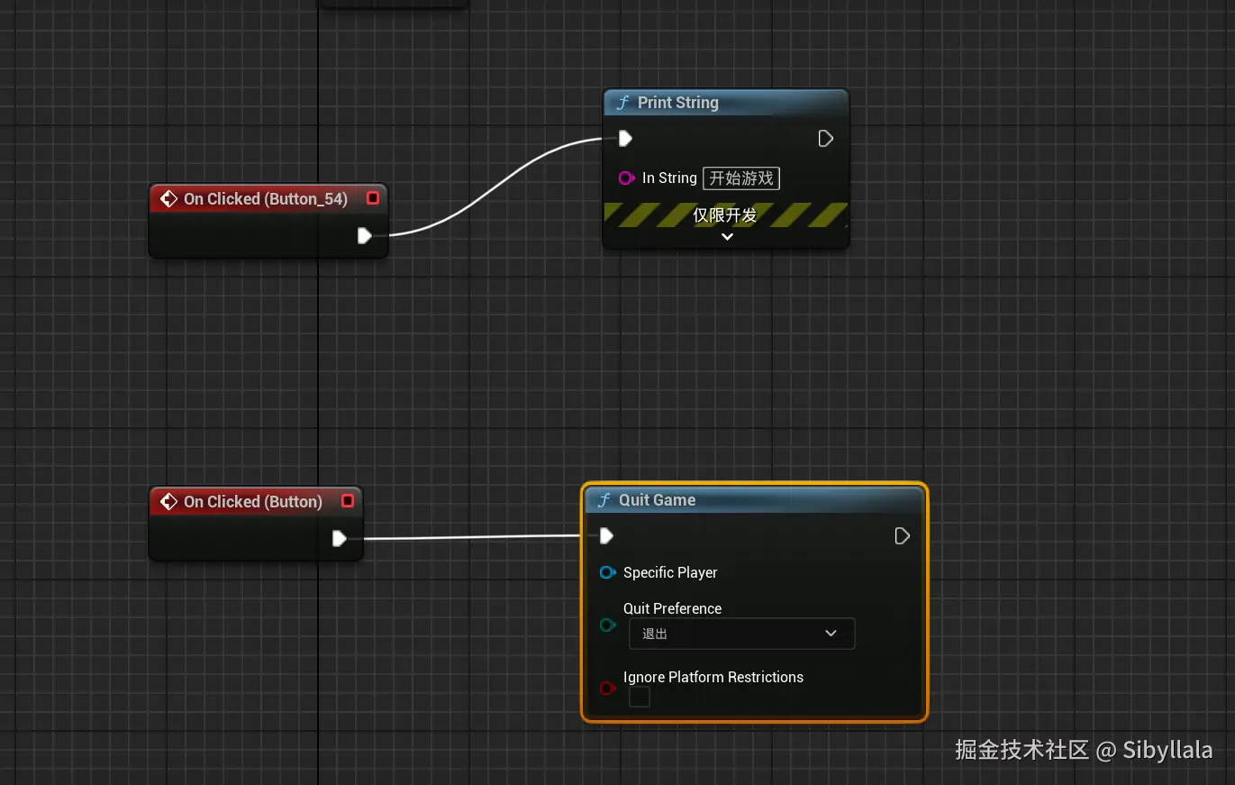Click the On Clicked (Button_54) event node icon

pos(168,199)
